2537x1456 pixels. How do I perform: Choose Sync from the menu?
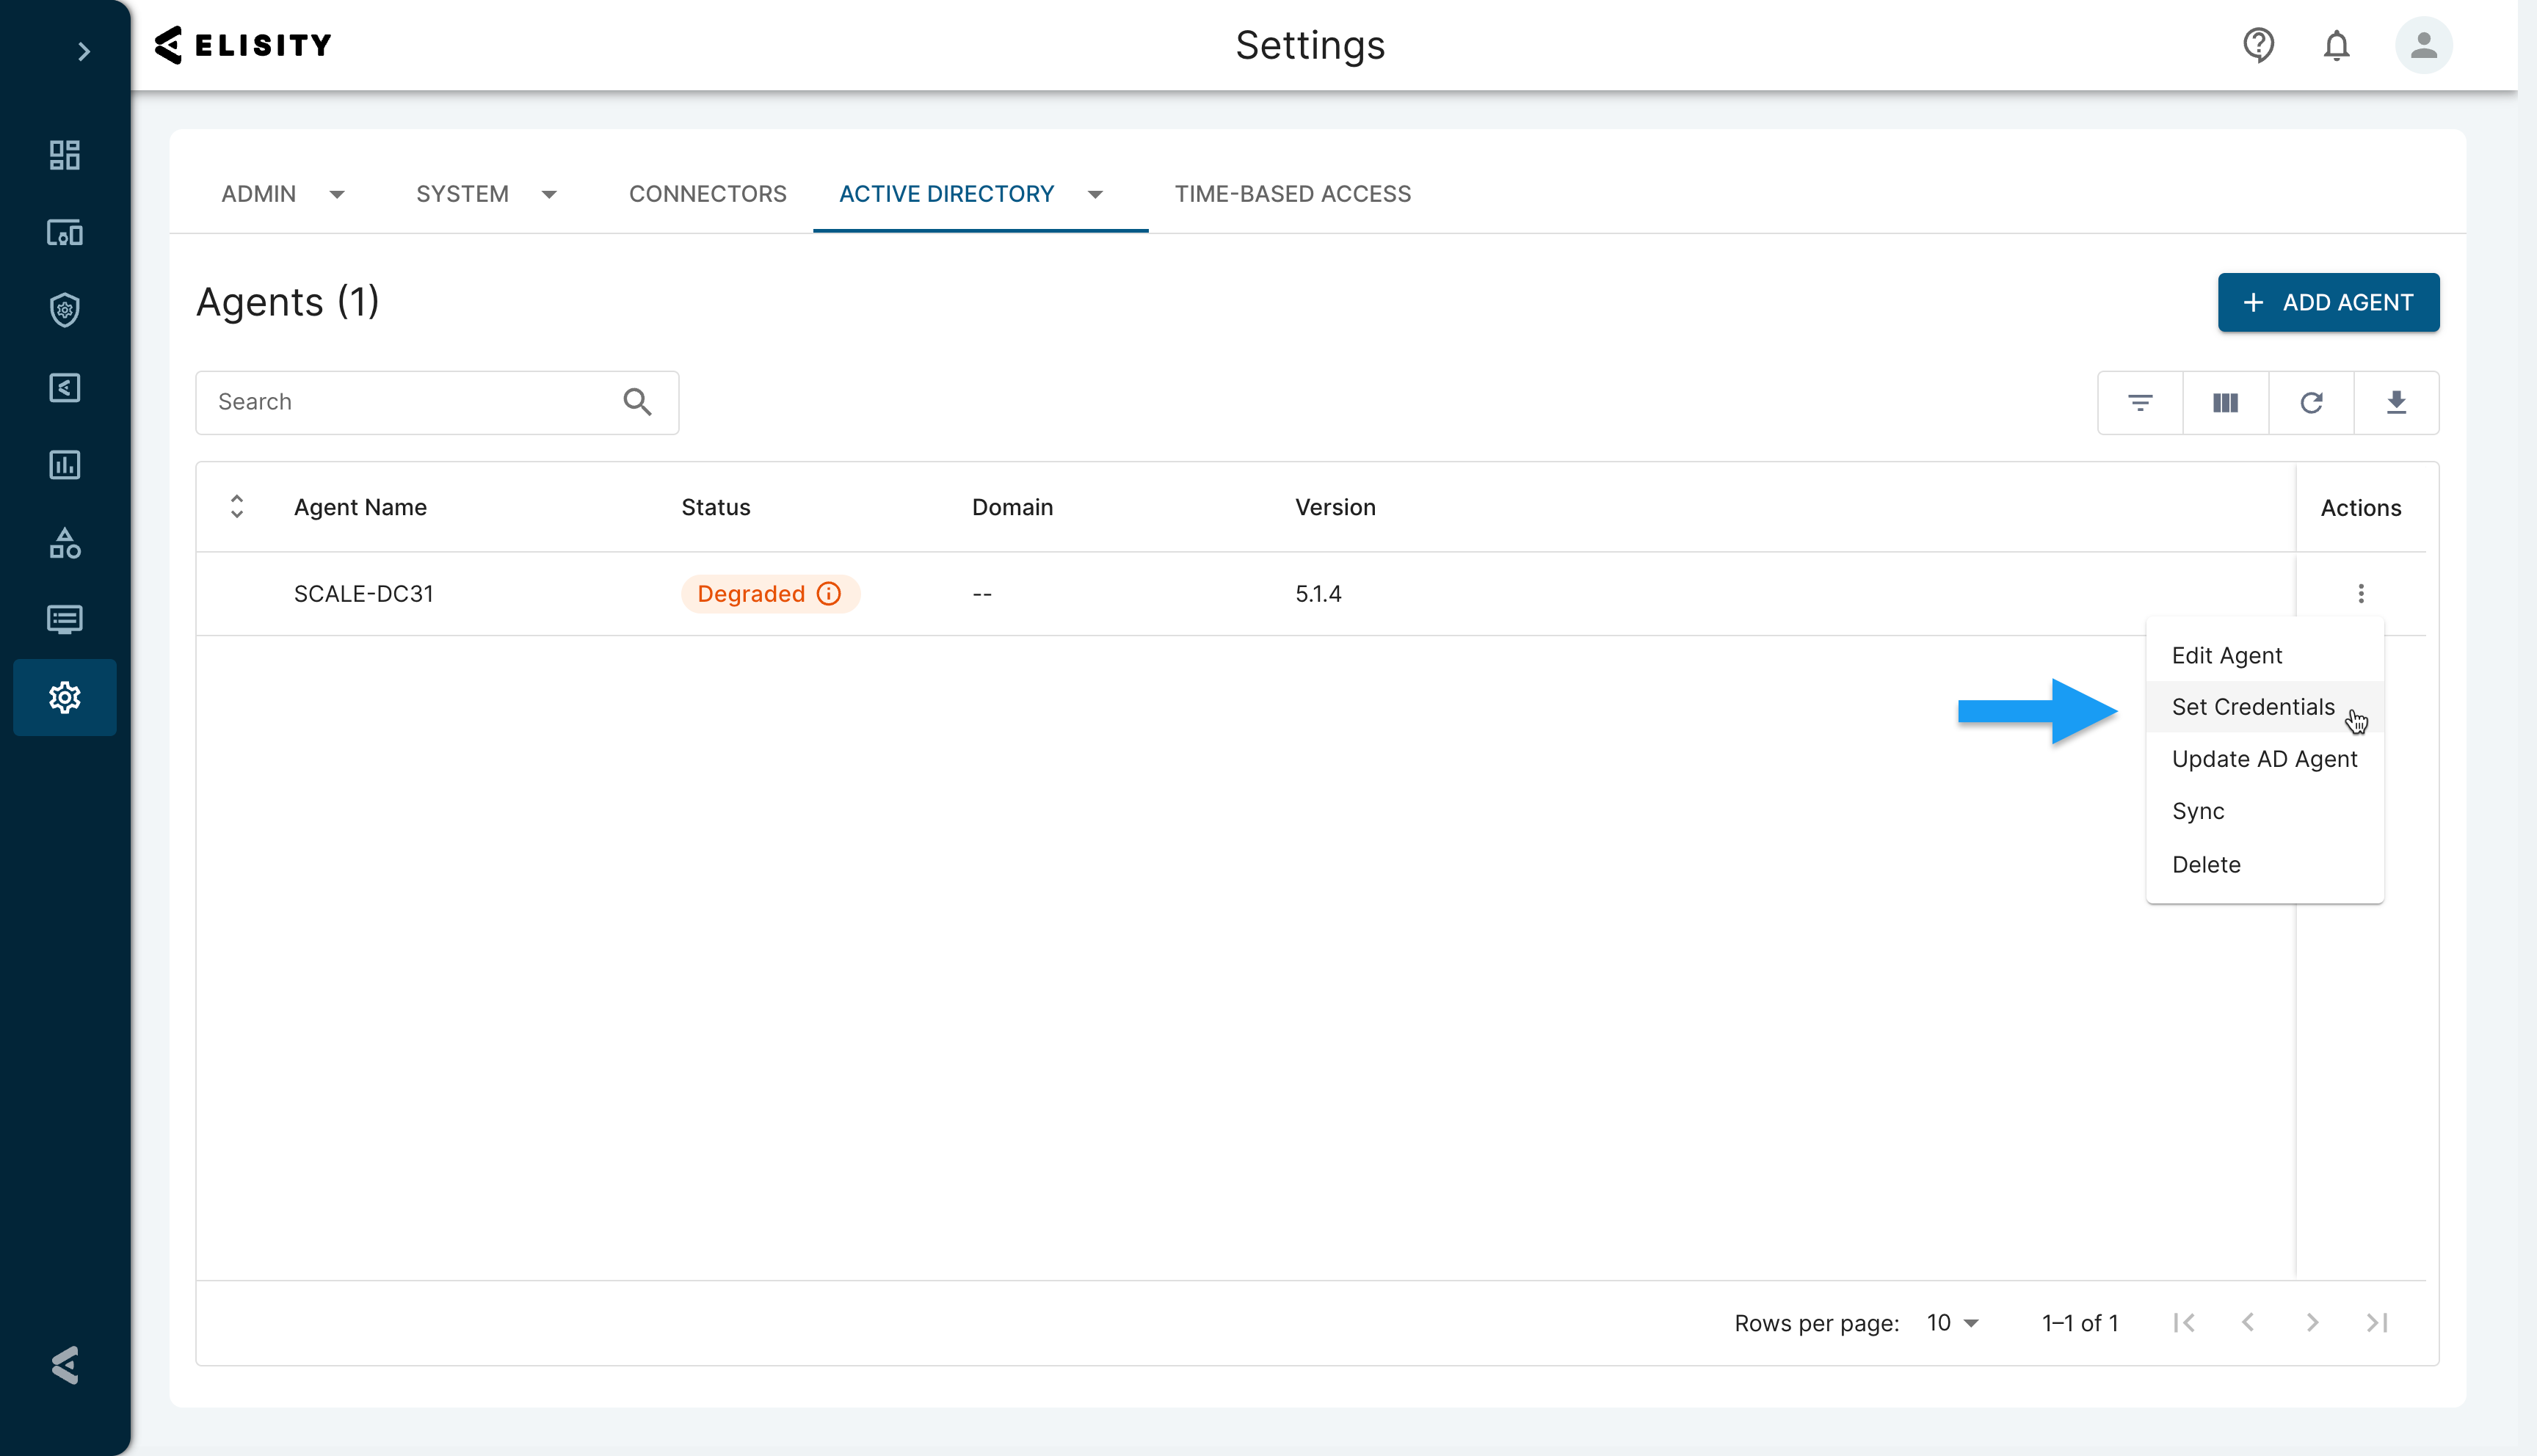coord(2265,811)
